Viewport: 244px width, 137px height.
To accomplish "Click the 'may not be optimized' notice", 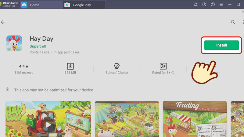I will [54, 90].
